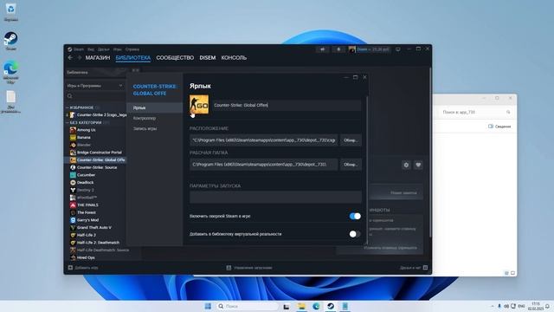Click the Half-Life 2 icon

(73, 235)
